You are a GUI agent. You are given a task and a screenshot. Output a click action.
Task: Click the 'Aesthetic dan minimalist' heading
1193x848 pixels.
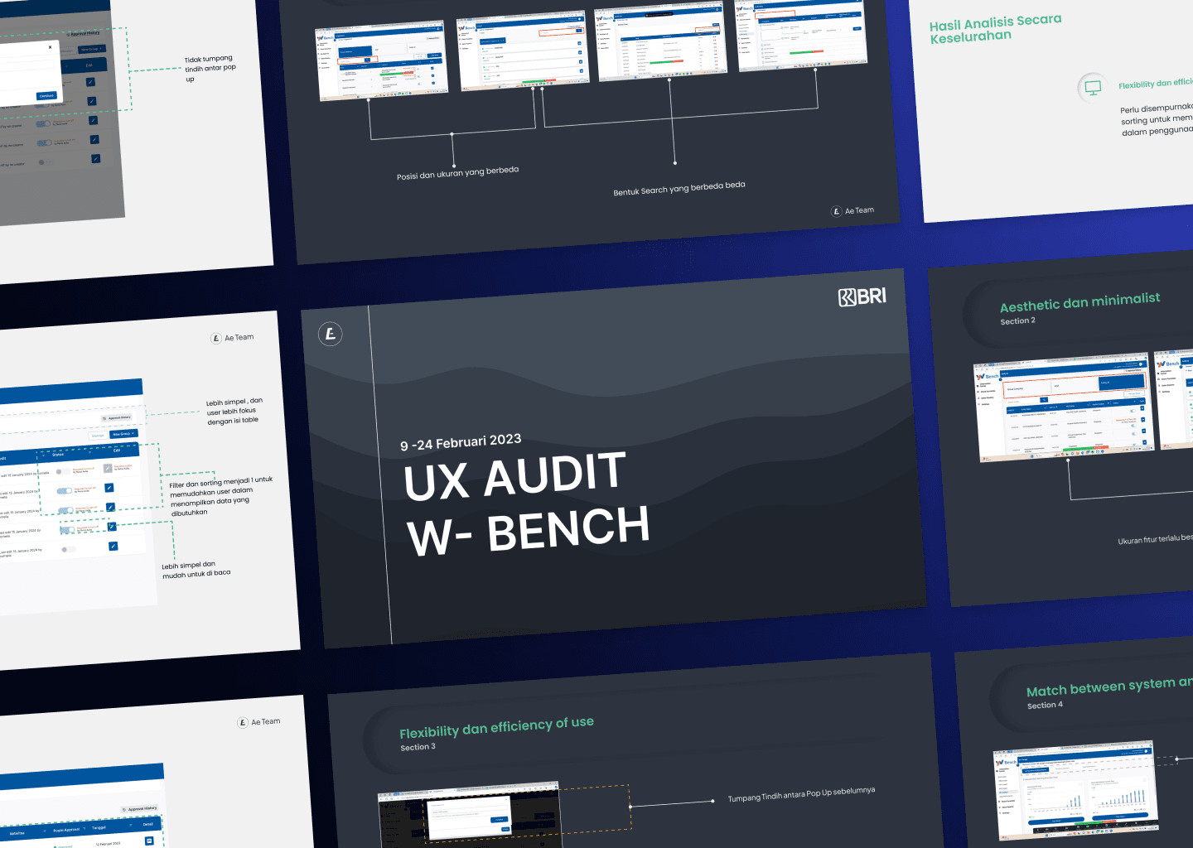pyautogui.click(x=1079, y=302)
